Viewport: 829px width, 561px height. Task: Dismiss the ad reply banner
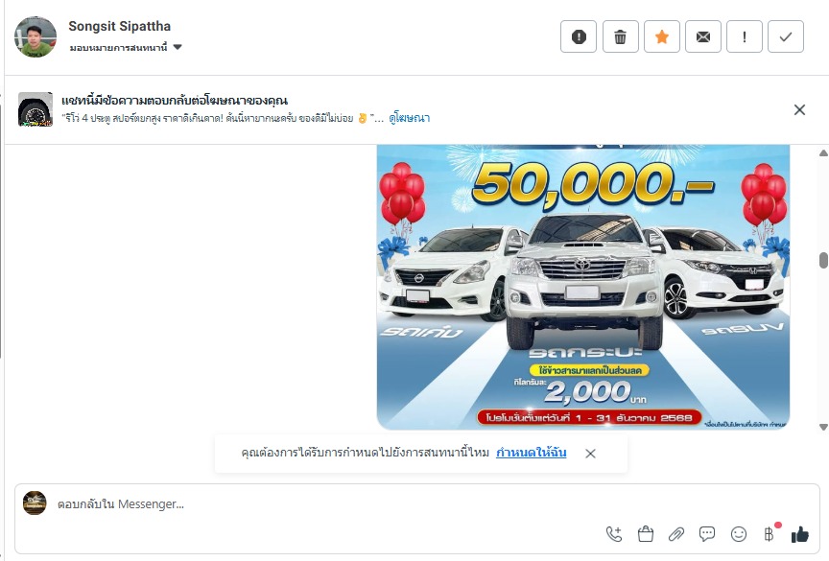(x=799, y=110)
